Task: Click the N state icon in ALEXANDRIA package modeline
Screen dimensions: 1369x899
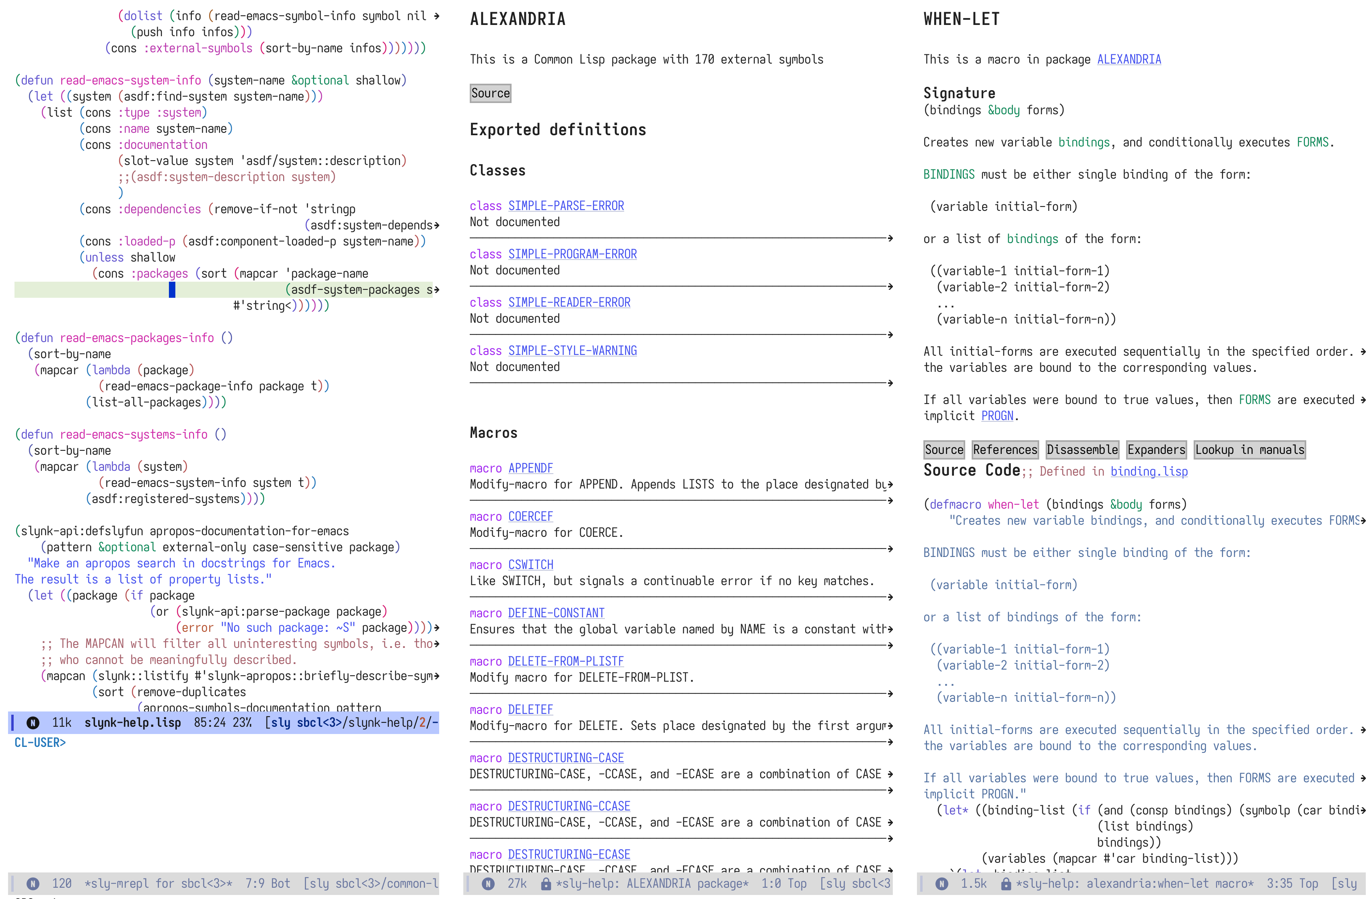Action: (x=488, y=883)
